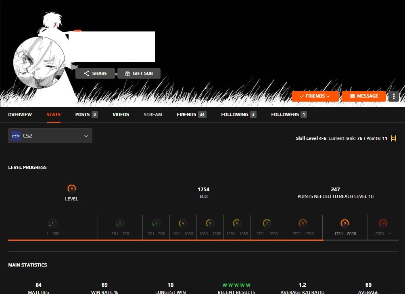405x294 pixels.
Task: Click the level 5 skill icon
Action: 210,223
